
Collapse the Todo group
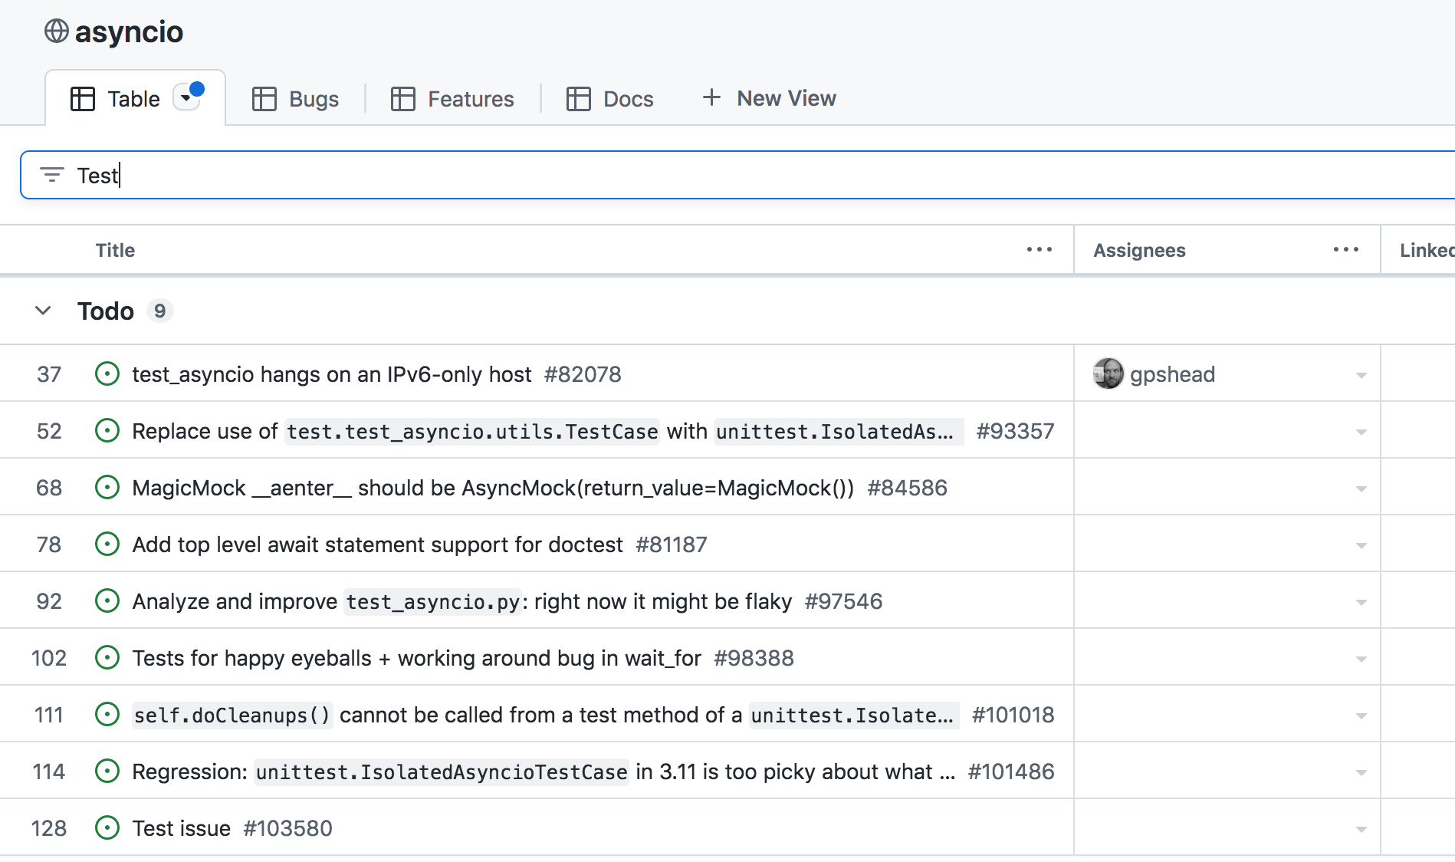pos(44,311)
